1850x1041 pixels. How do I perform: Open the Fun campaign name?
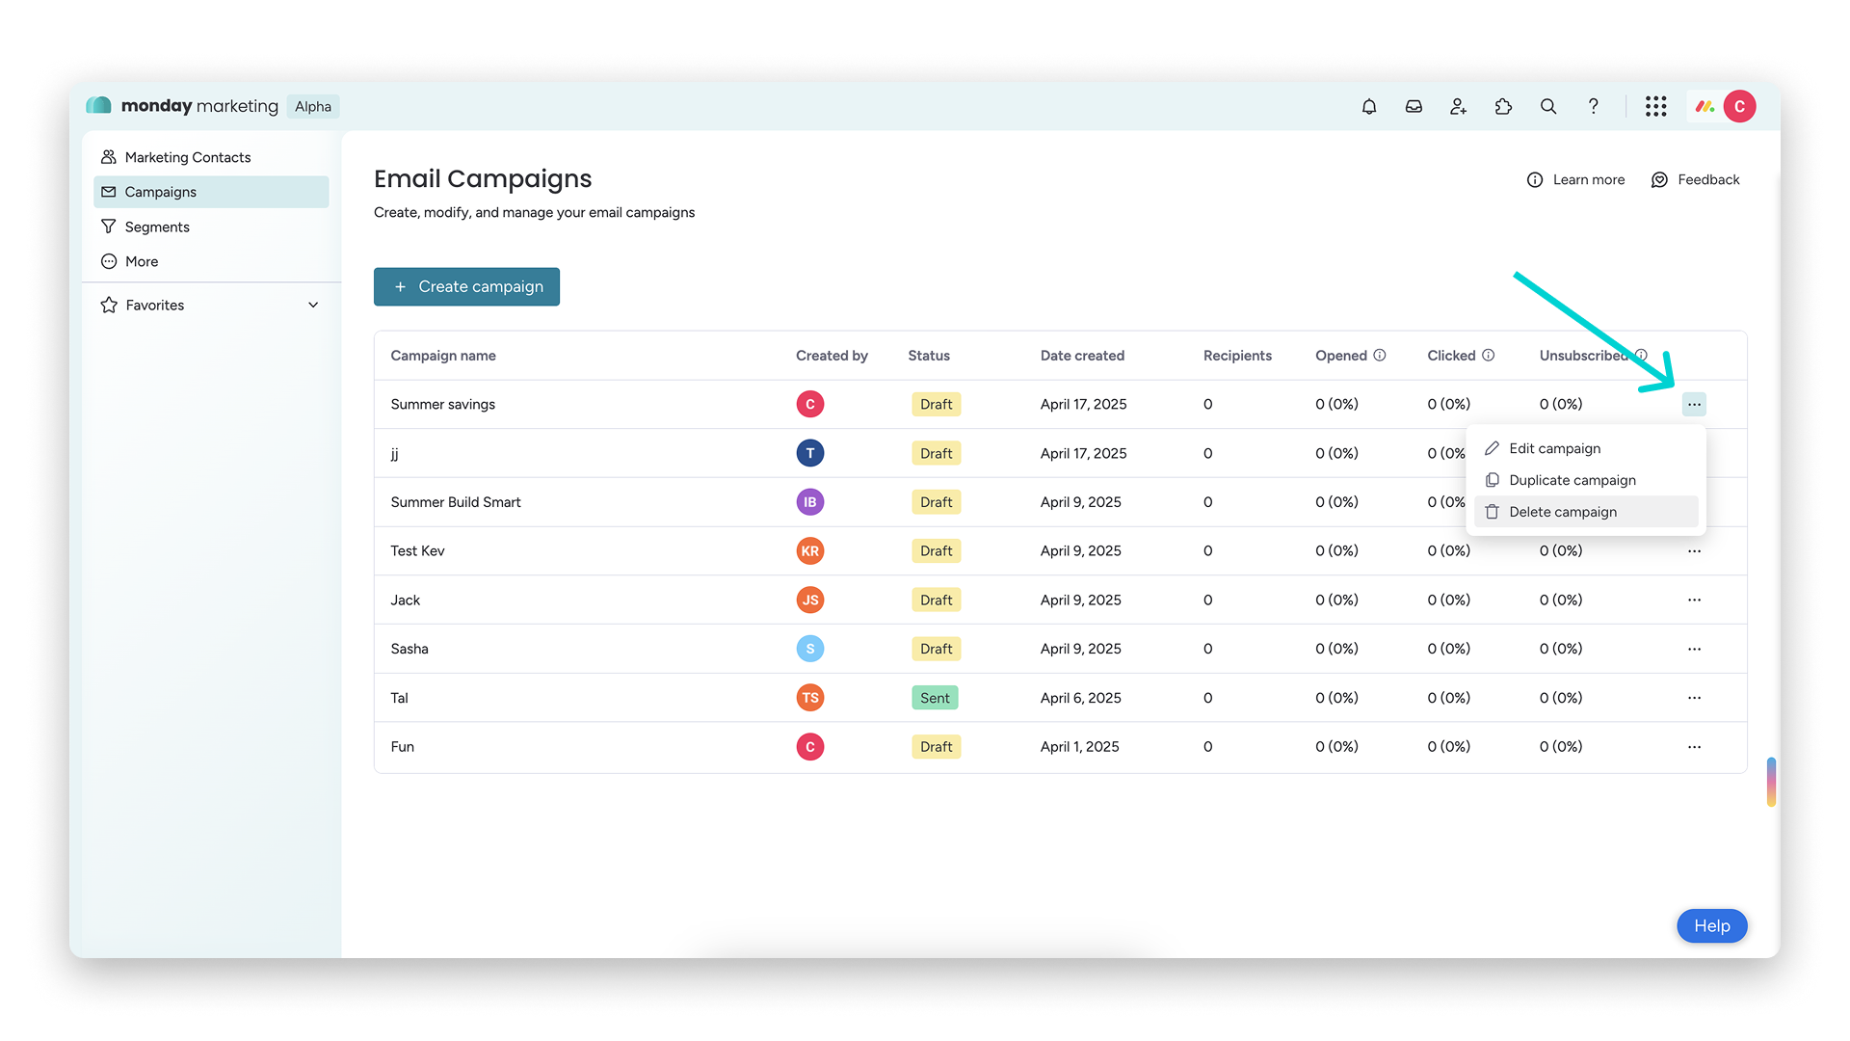click(x=402, y=747)
